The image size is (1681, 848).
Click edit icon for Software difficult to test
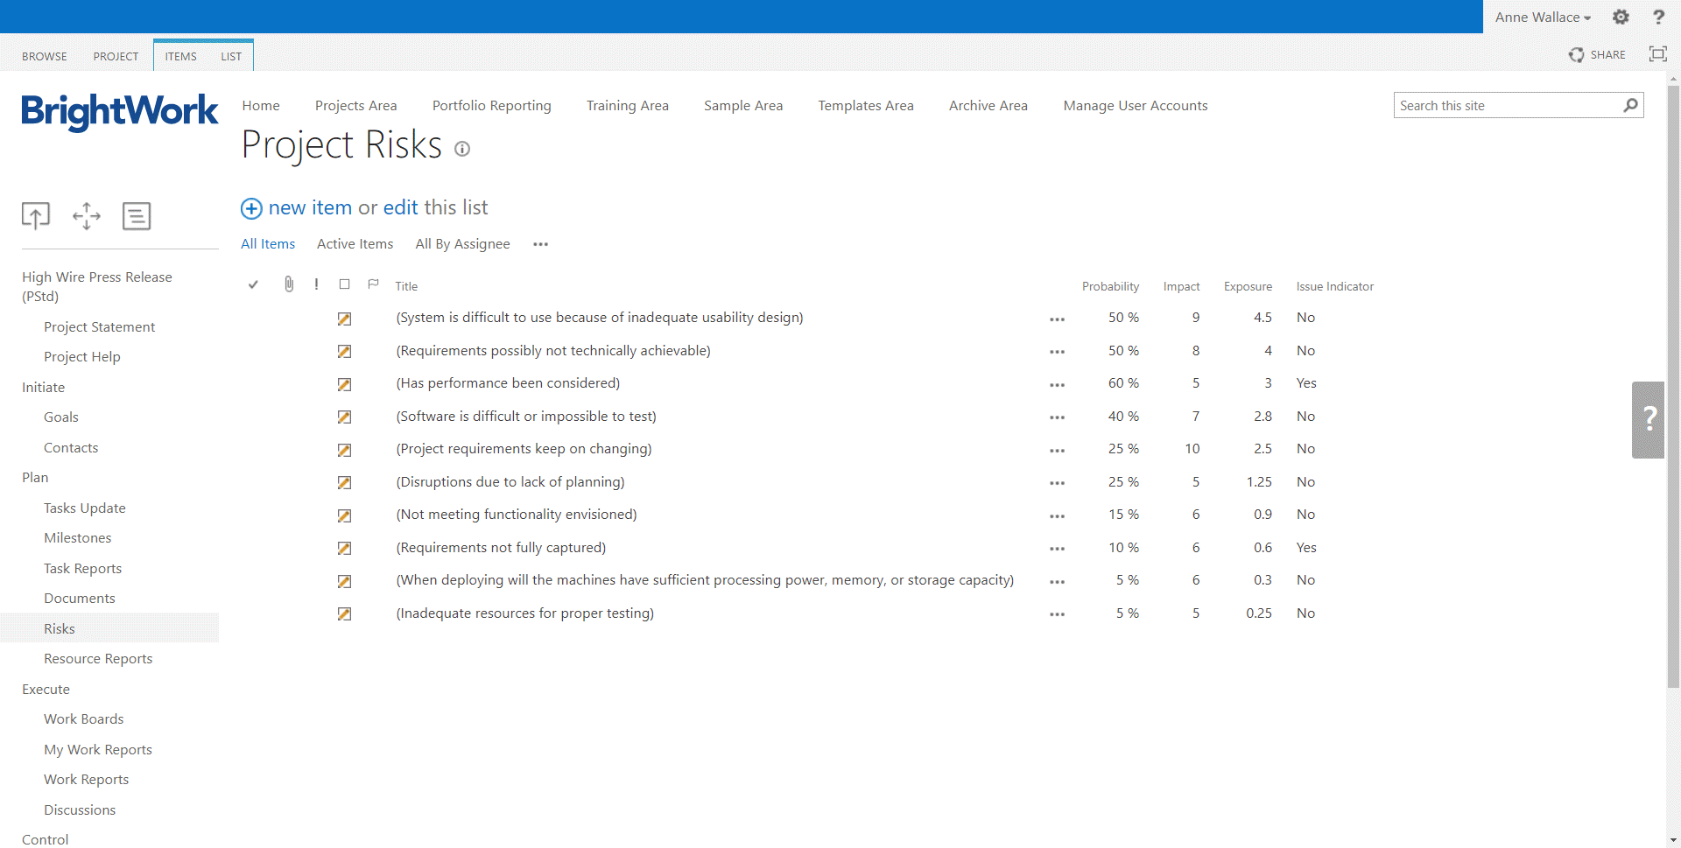coord(345,417)
